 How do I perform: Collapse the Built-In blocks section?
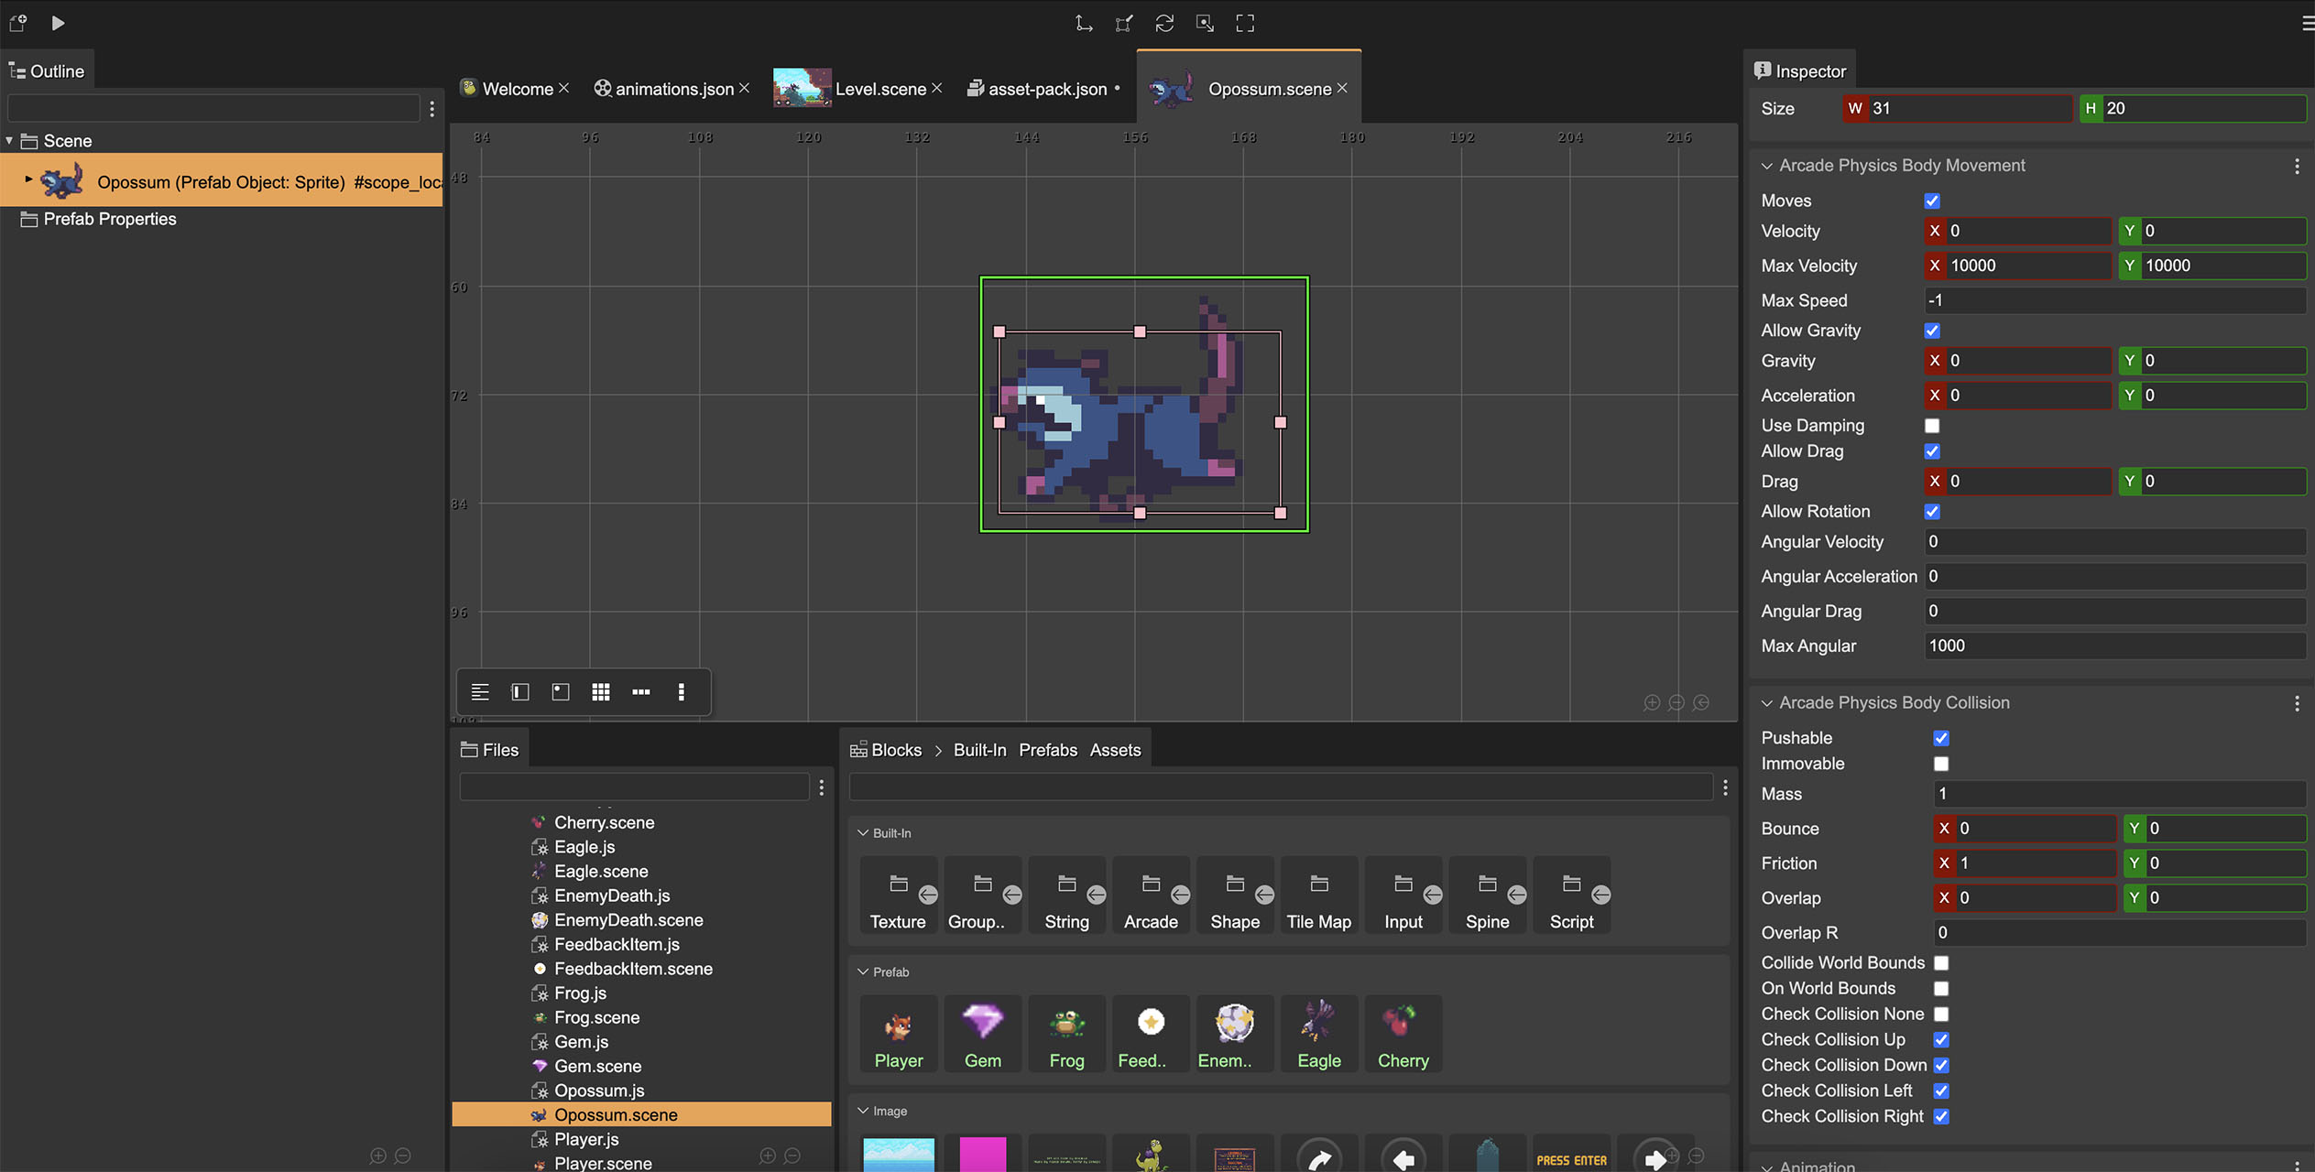(x=863, y=833)
